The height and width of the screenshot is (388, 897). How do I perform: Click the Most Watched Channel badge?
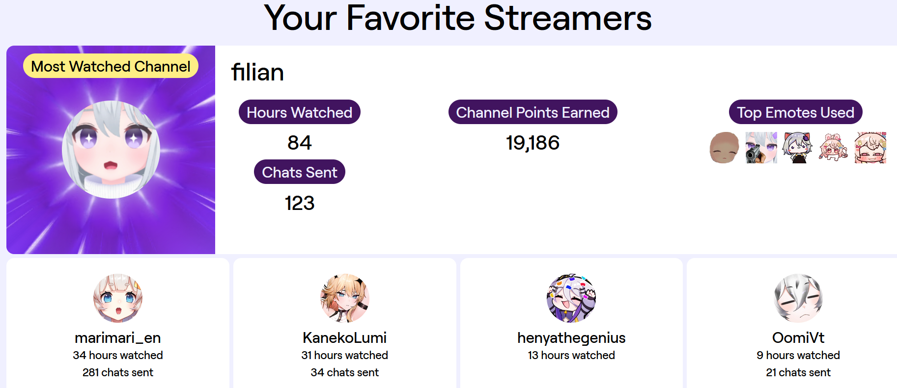pyautogui.click(x=111, y=66)
